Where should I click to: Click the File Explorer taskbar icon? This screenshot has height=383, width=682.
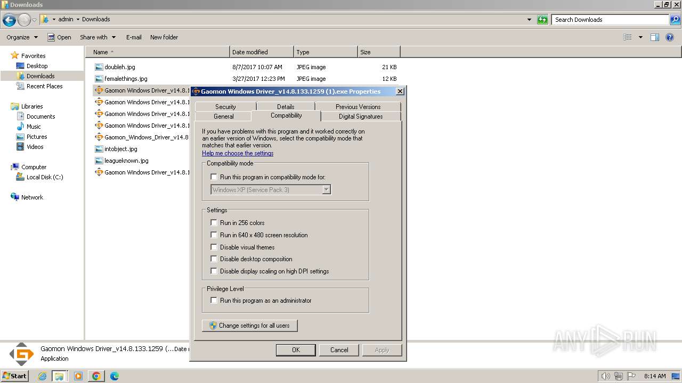tap(59, 376)
